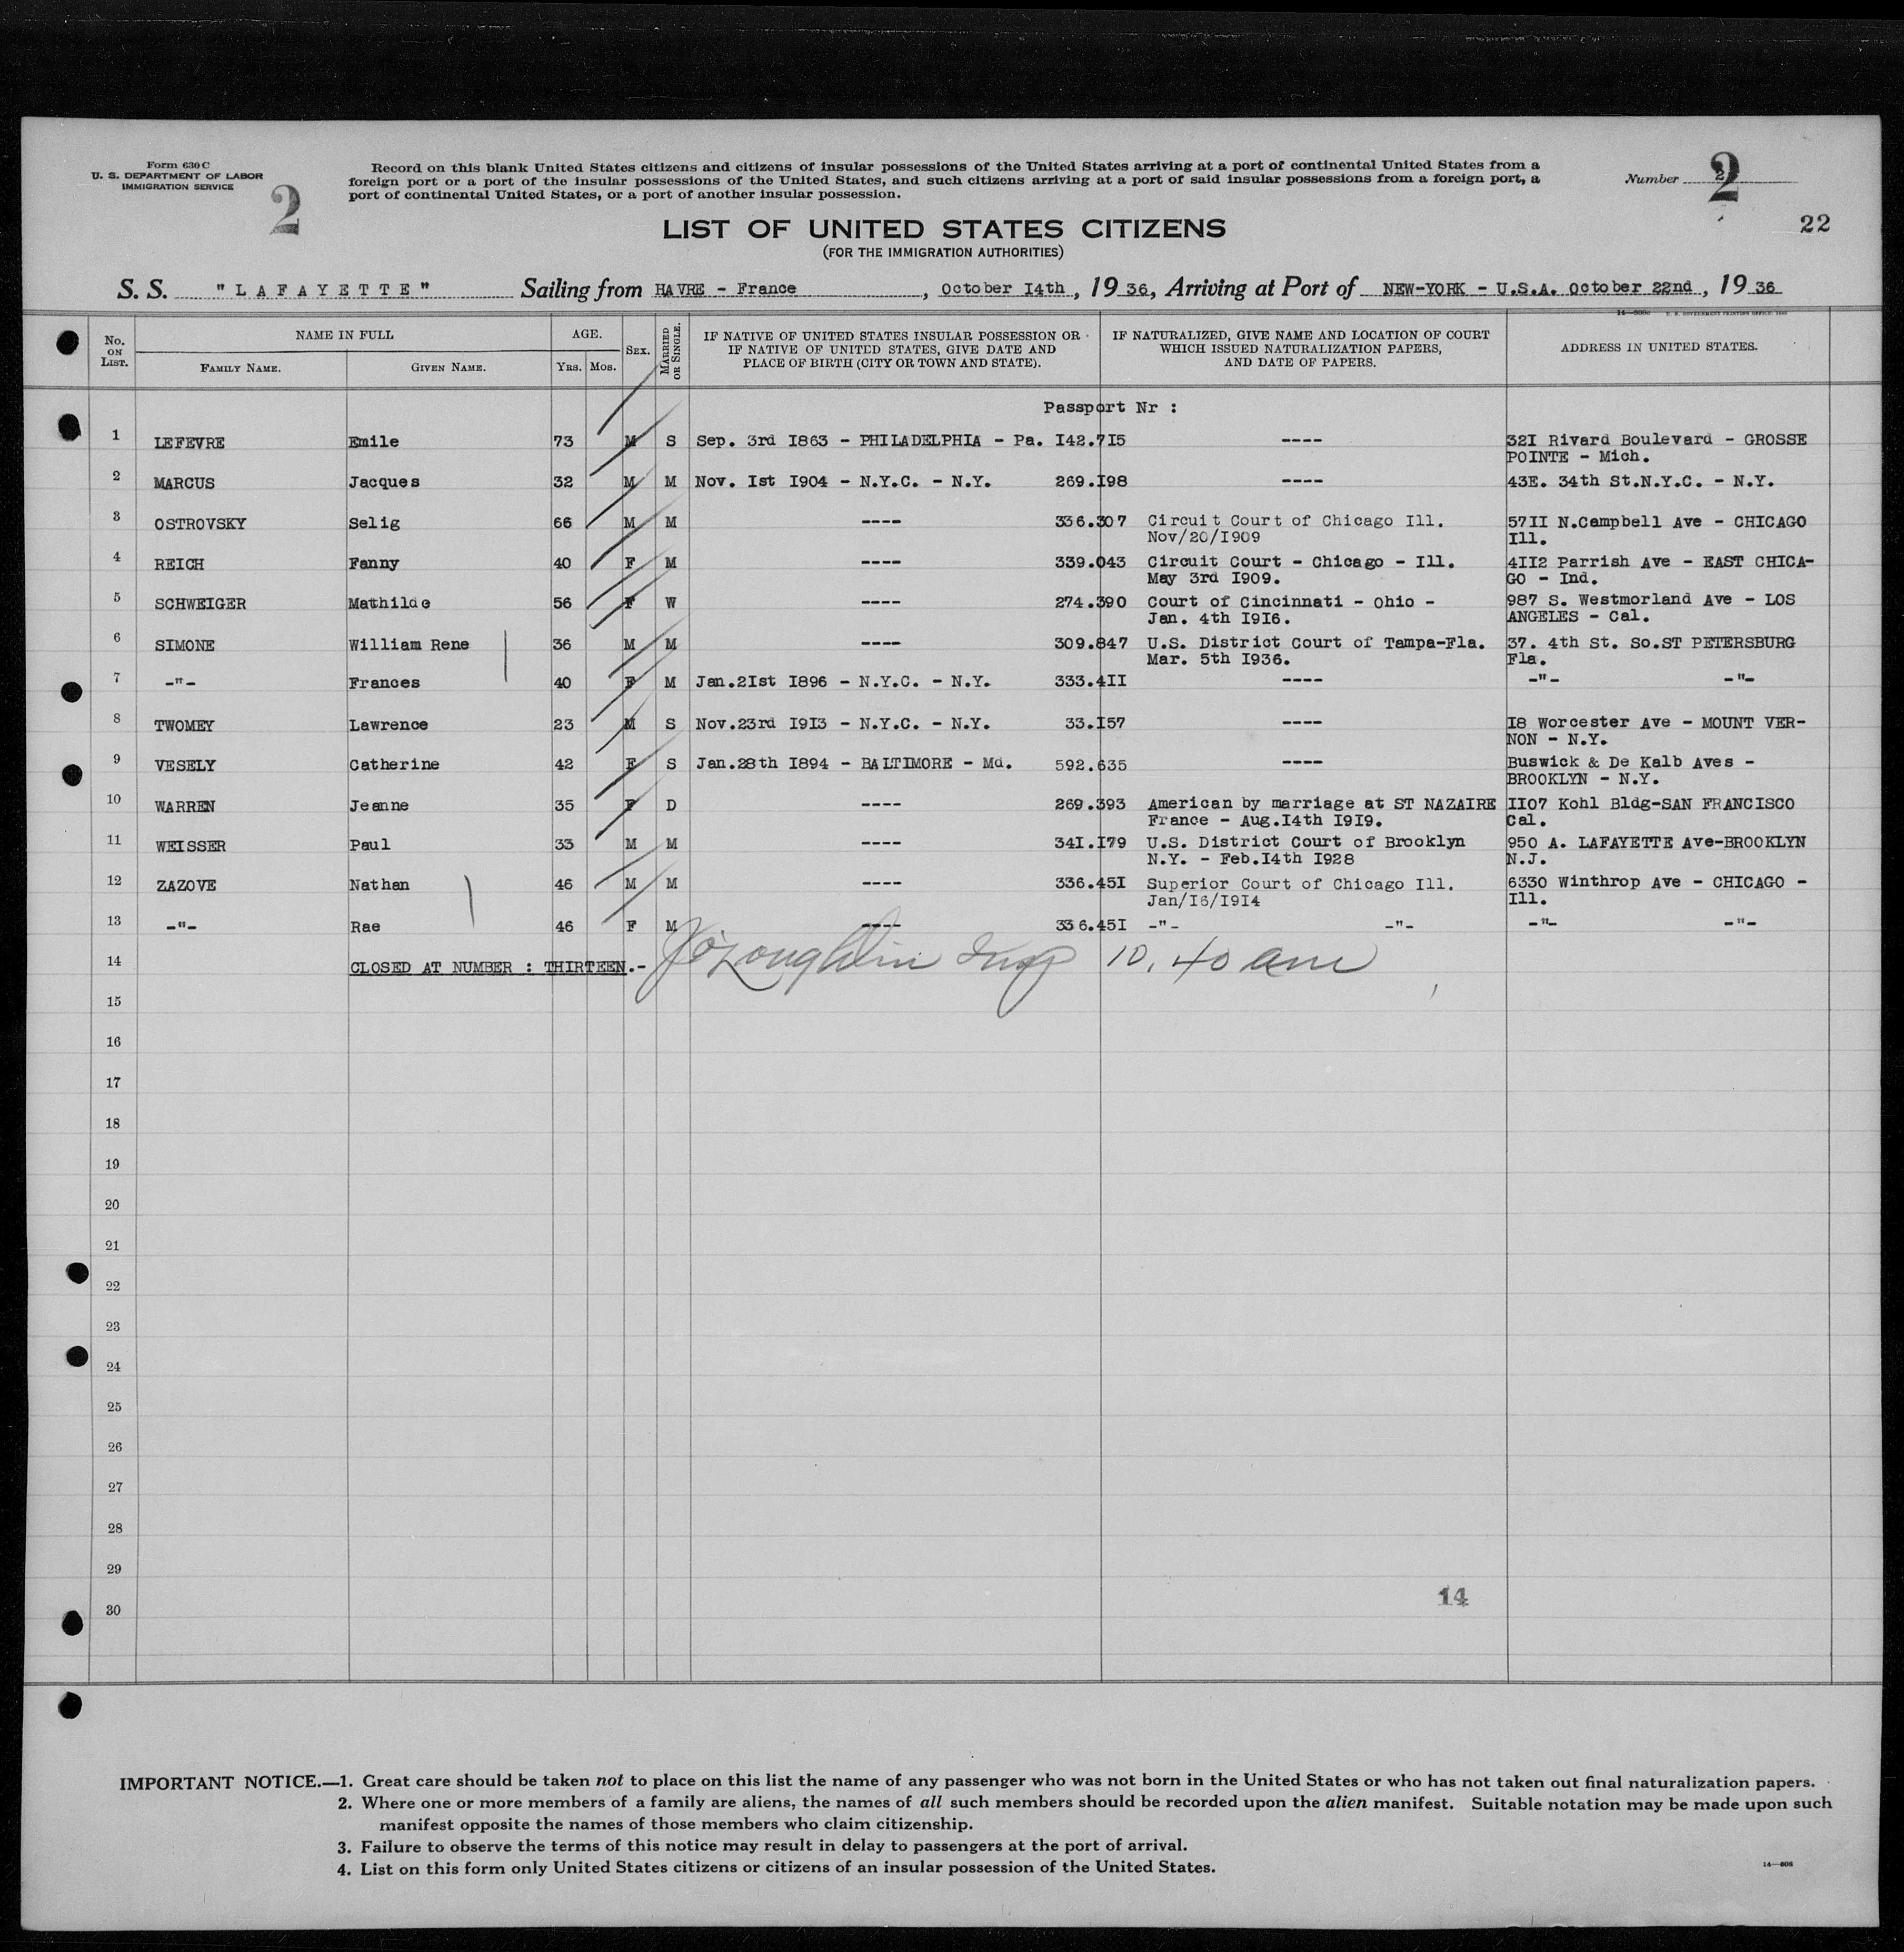Click the given name Nathan
Viewport: 1904px width, 1952px height.
pyautogui.click(x=378, y=885)
